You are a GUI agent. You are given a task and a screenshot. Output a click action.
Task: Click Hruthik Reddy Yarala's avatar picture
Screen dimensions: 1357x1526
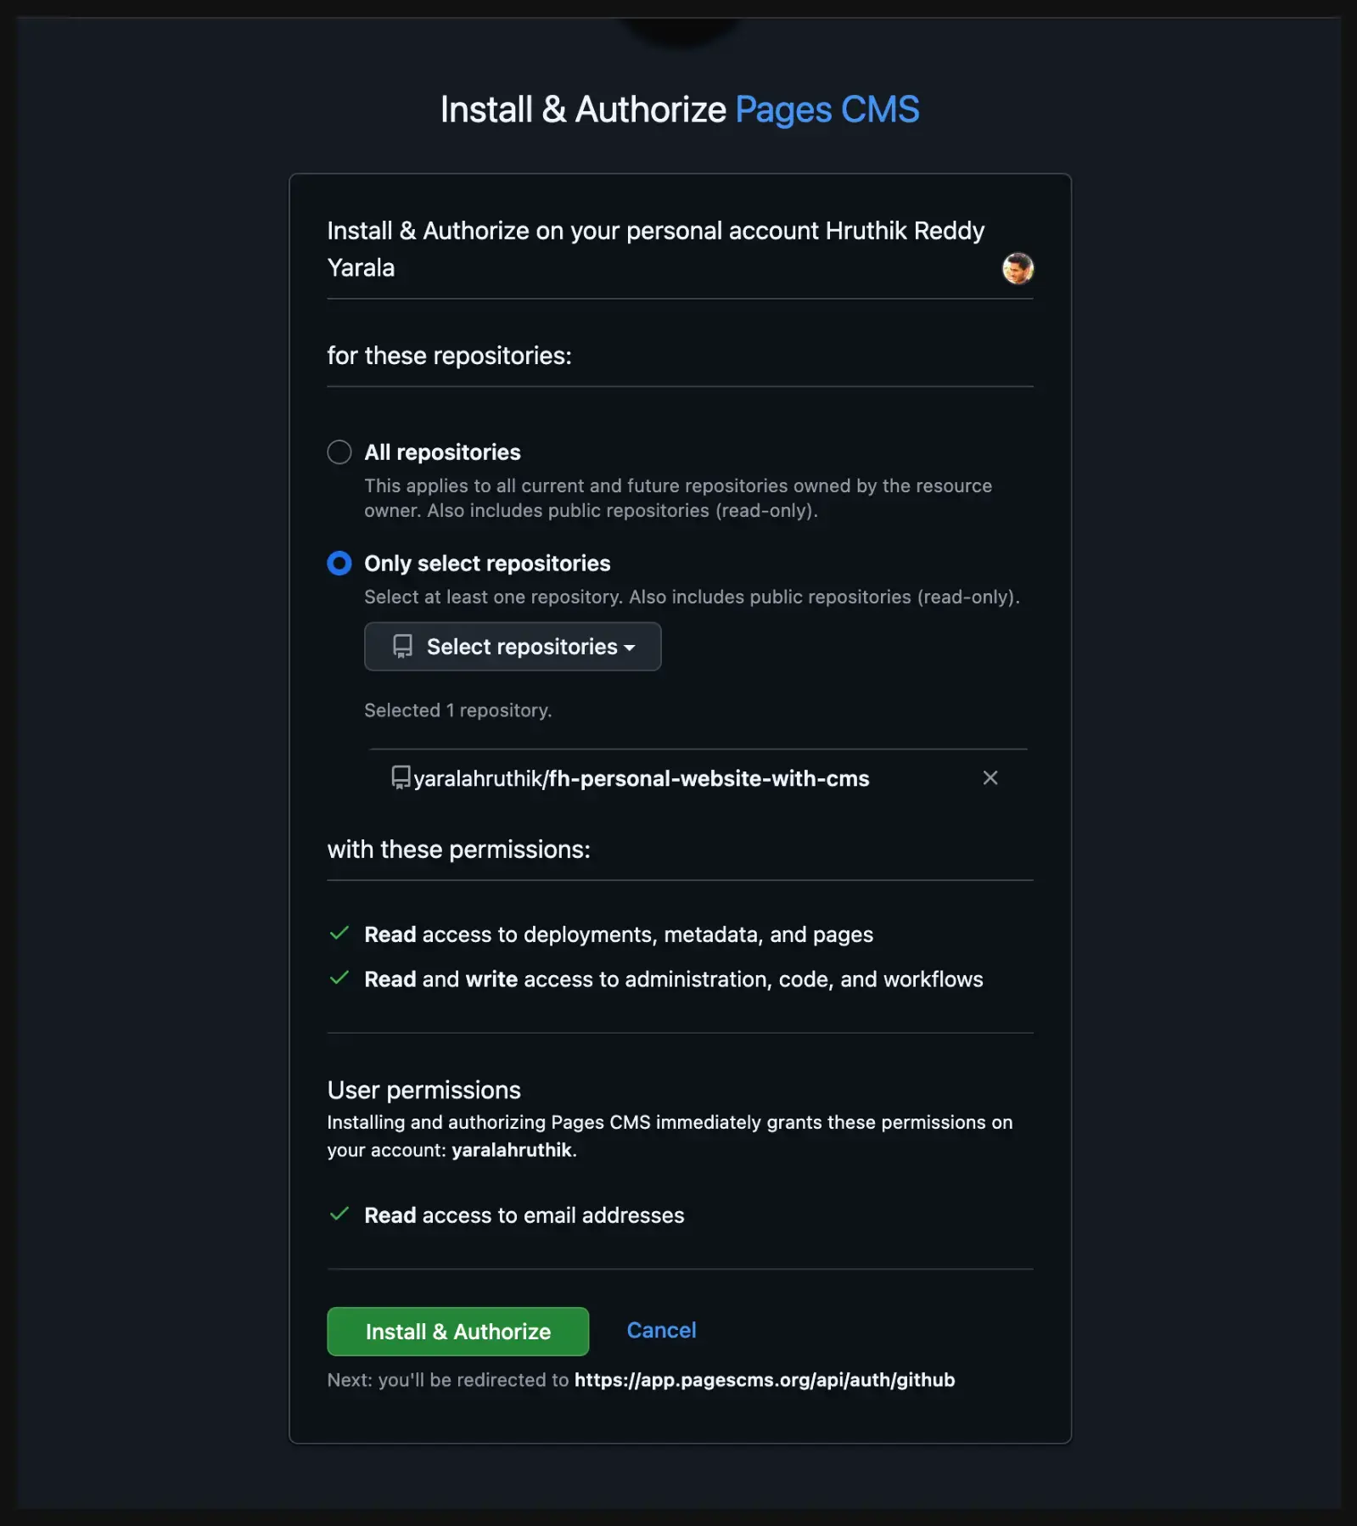pyautogui.click(x=1018, y=269)
